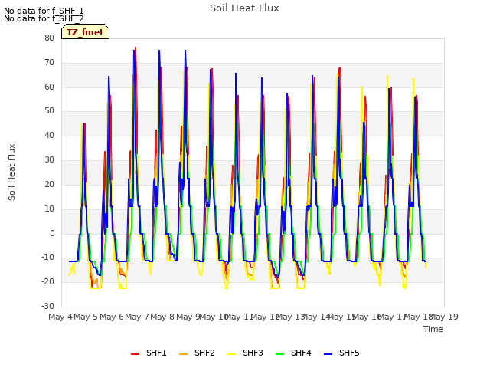Click the 50 y-axis tick label

49,110
